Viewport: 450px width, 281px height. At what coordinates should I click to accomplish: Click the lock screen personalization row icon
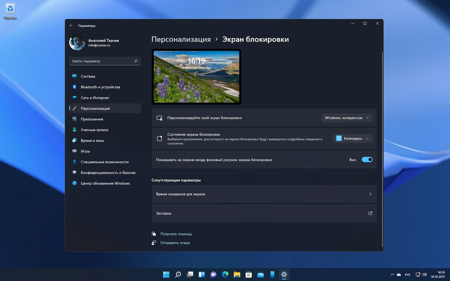[x=160, y=118]
